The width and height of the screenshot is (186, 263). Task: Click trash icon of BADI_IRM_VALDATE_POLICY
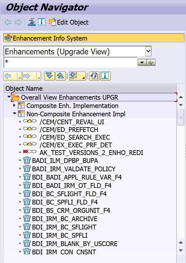point(27,169)
